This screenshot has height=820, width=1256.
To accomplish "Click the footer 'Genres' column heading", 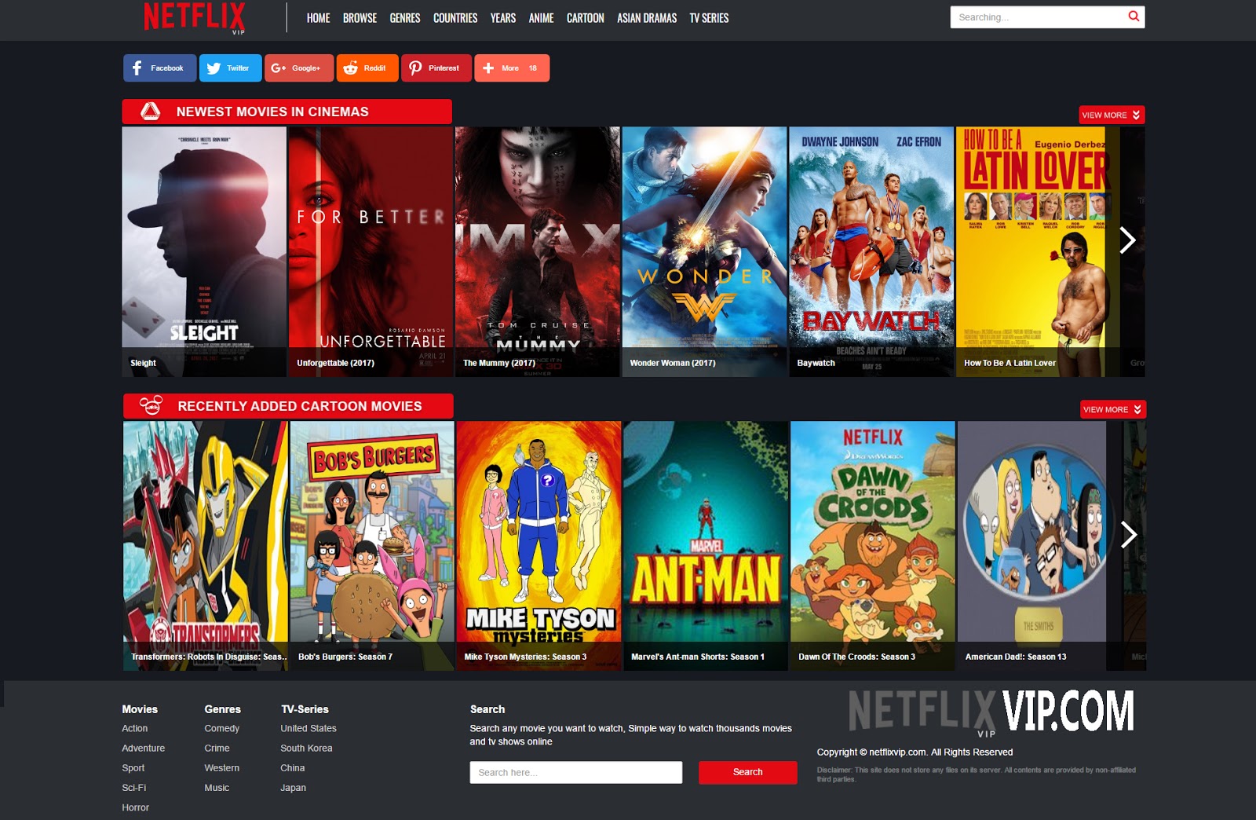I will pyautogui.click(x=222, y=709).
